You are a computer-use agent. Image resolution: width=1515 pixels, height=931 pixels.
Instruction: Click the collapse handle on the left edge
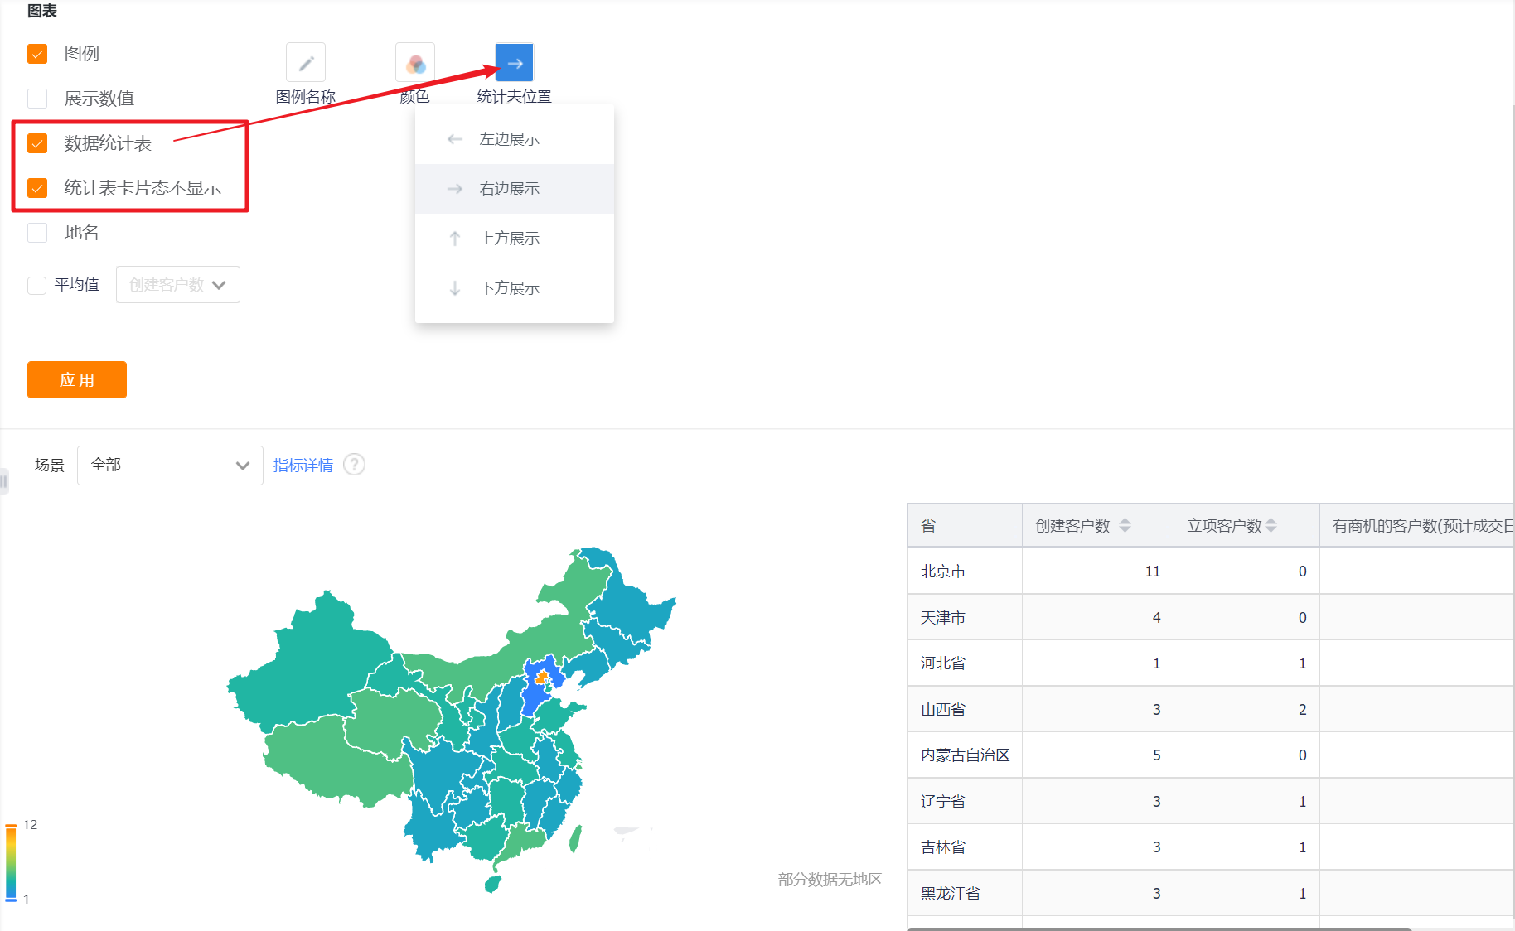click(4, 481)
